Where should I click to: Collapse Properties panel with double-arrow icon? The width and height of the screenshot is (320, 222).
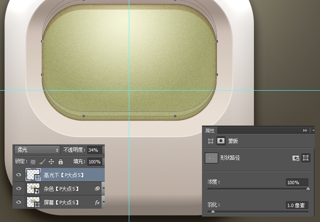tap(305, 130)
